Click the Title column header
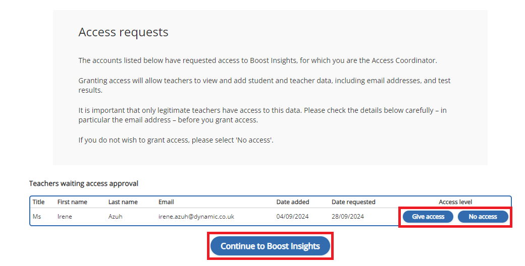This screenshot has width=525, height=266. click(38, 202)
